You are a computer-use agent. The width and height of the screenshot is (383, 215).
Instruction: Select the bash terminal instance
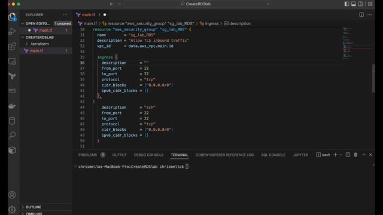point(323,155)
